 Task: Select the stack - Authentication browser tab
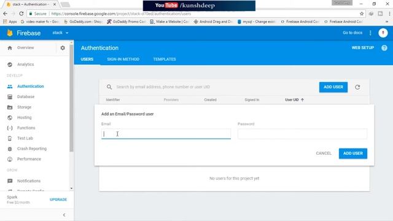point(31,4)
